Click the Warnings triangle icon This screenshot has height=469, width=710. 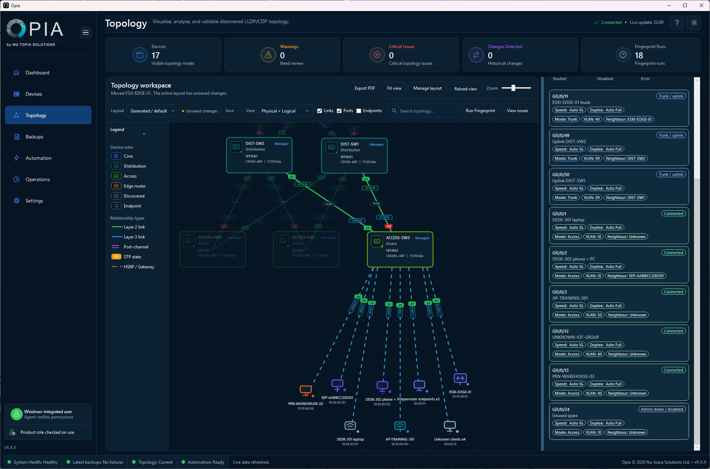(x=268, y=55)
